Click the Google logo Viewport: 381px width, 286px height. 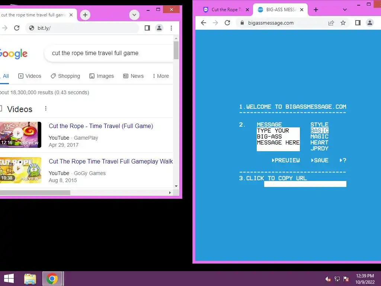click(x=14, y=54)
